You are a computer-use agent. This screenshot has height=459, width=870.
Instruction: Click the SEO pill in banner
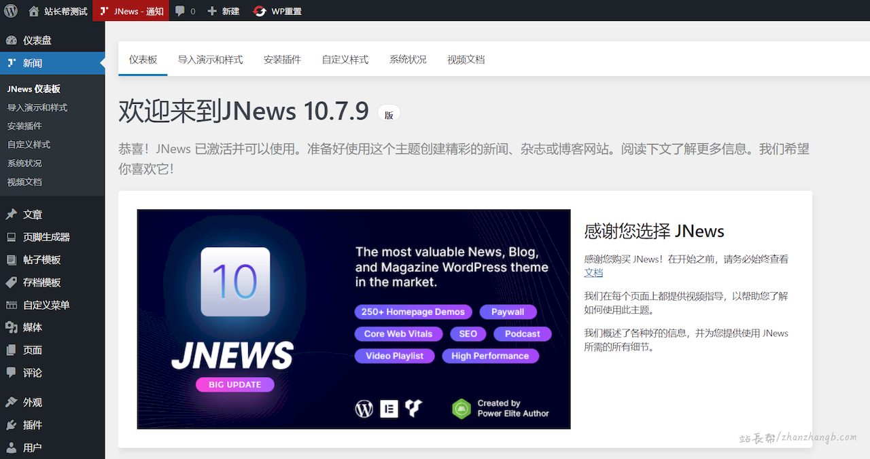[468, 333]
